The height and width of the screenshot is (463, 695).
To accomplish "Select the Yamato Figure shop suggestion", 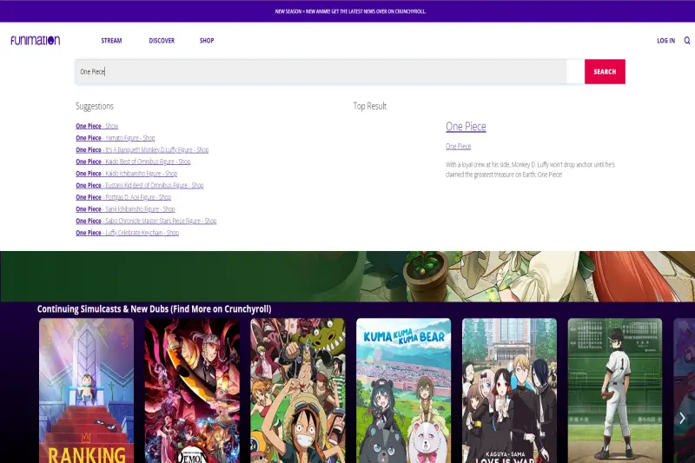I will click(x=116, y=138).
